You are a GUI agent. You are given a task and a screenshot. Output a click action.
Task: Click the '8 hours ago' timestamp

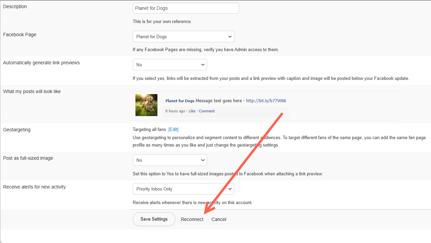[x=175, y=111]
